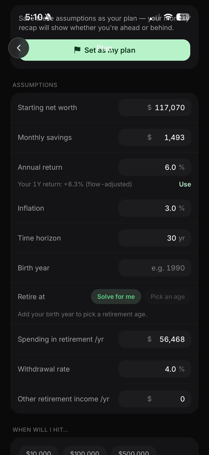Viewport: 209px width, 455px height.
Task: Select the Solve for me option
Action: [116, 296]
